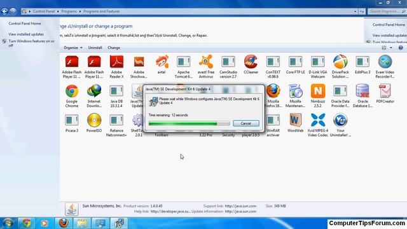Open the media player taskbar icon
Image resolution: width=407 pixels, height=229 pixels.
coord(44,223)
